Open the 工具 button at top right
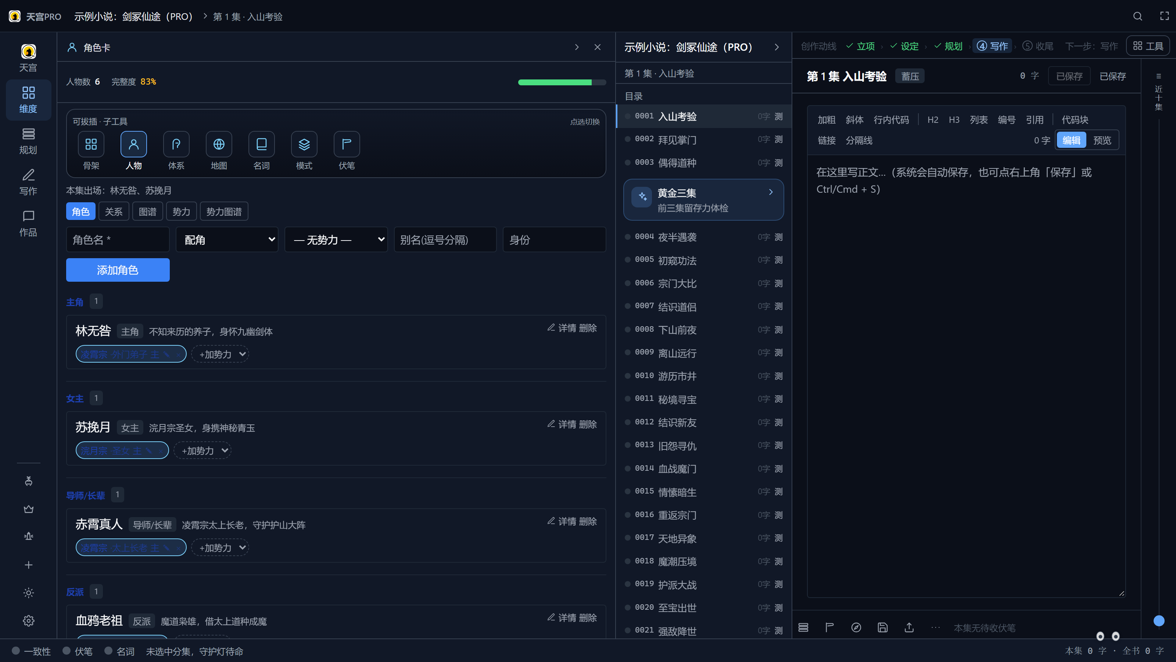 1148,46
